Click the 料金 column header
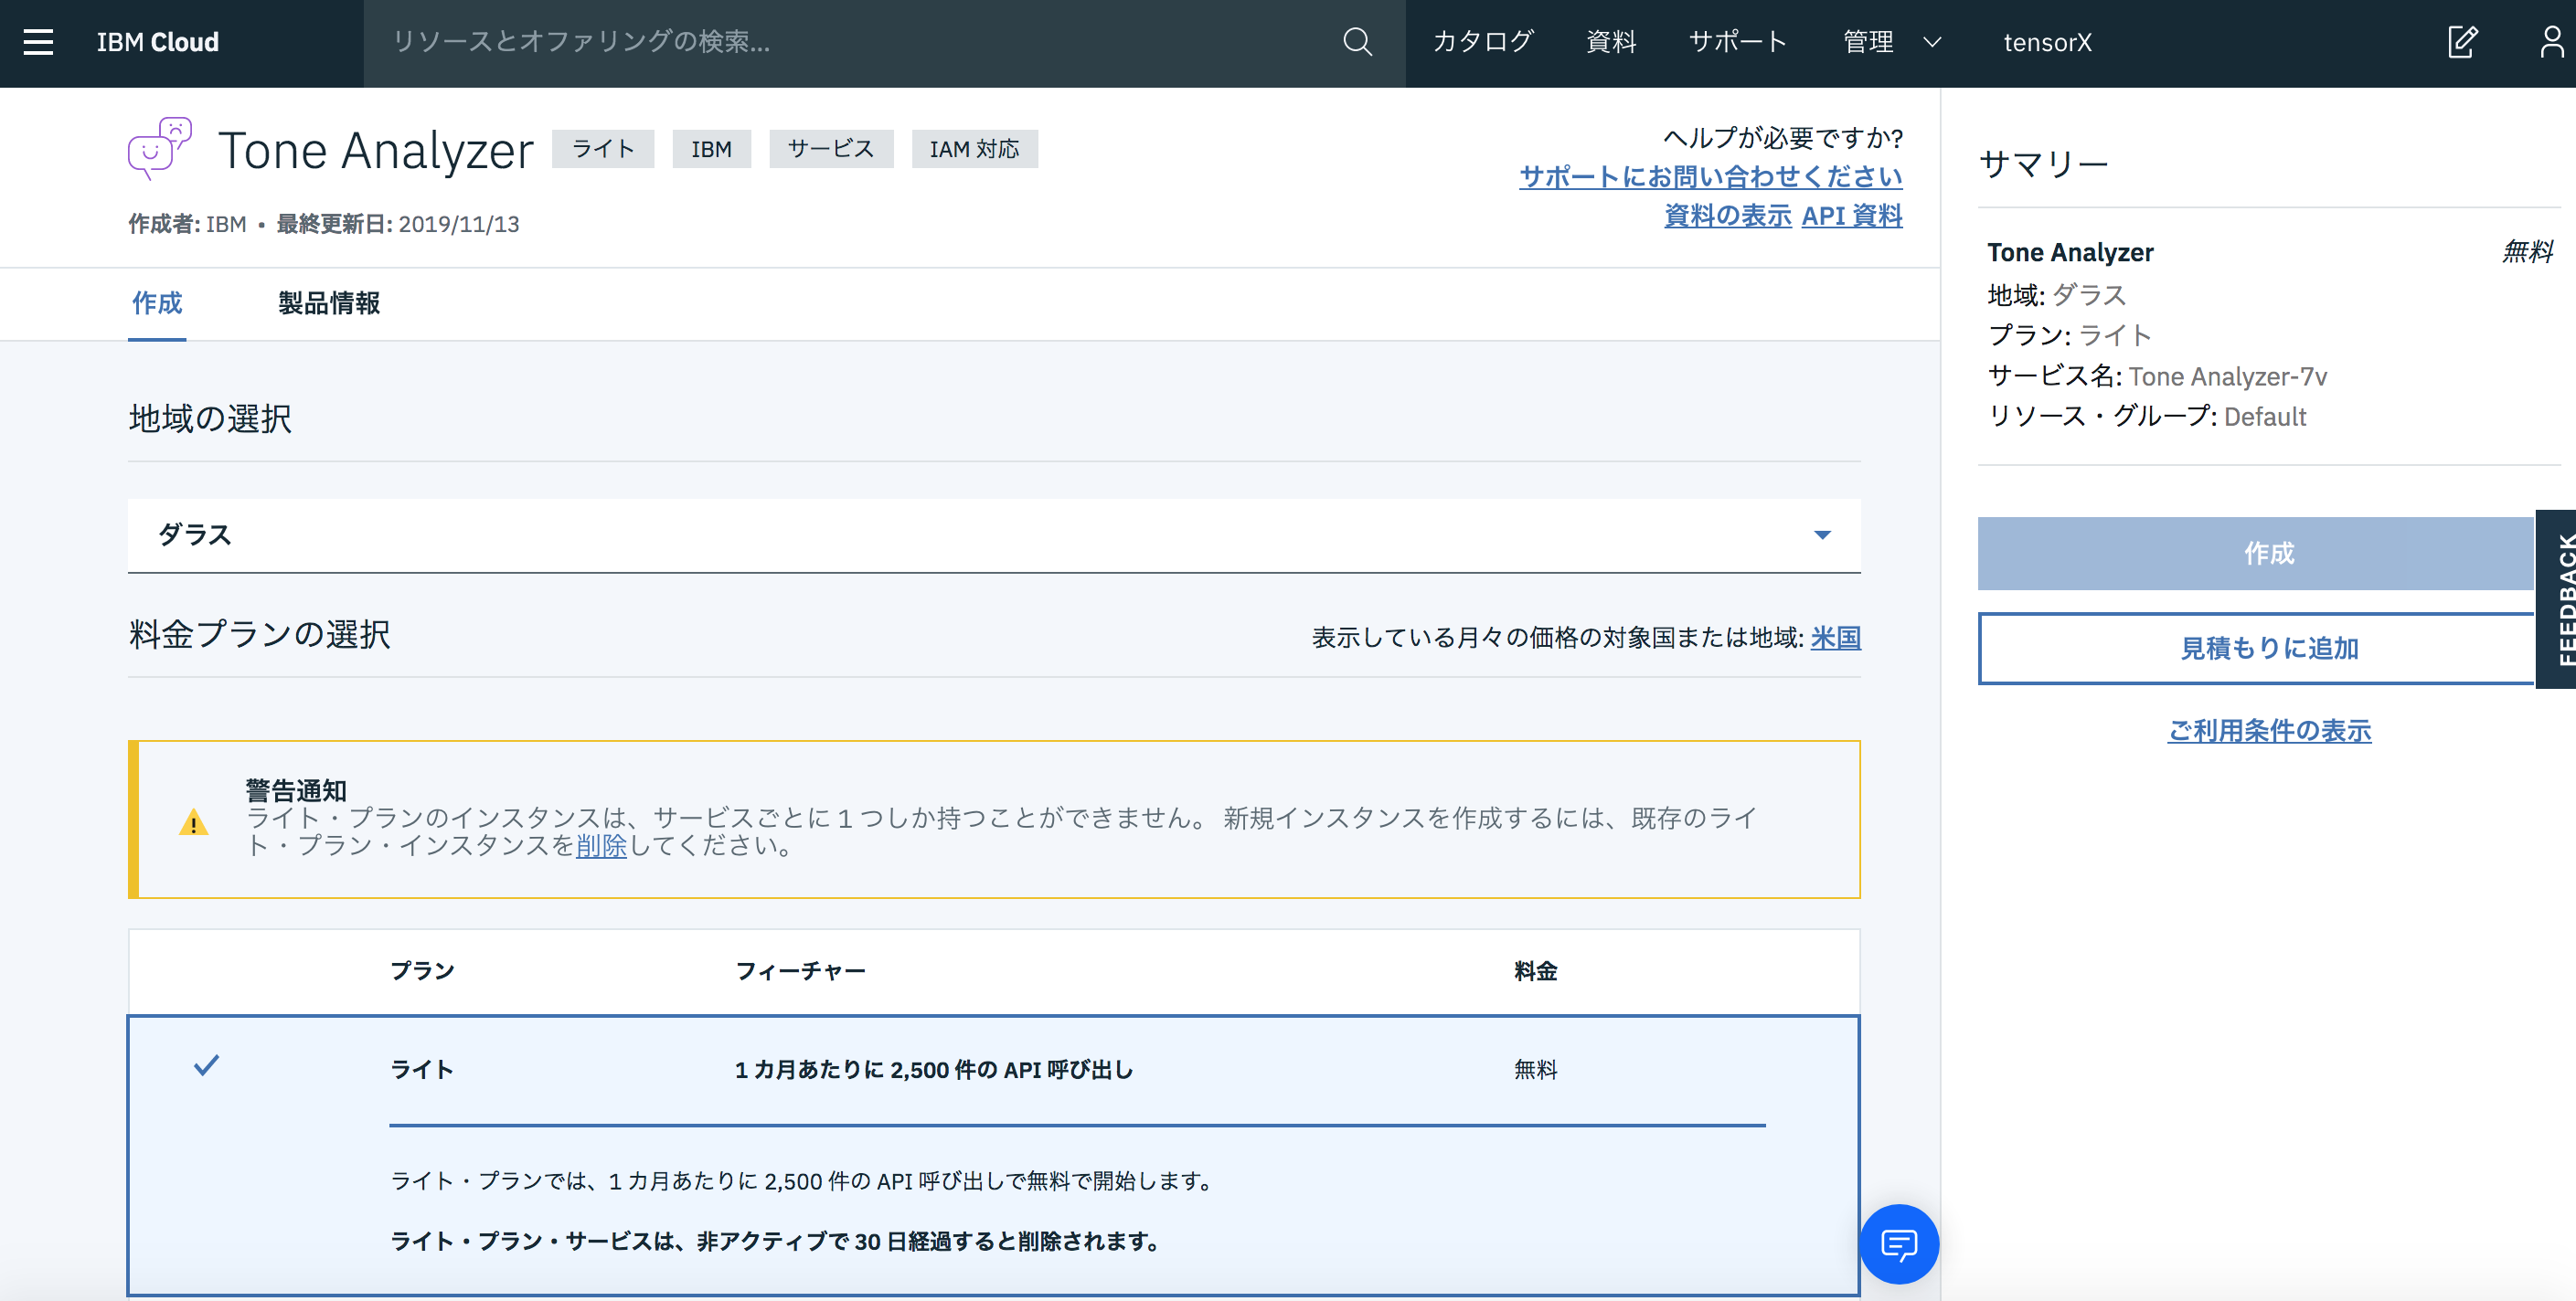This screenshot has height=1301, width=2576. (1536, 971)
